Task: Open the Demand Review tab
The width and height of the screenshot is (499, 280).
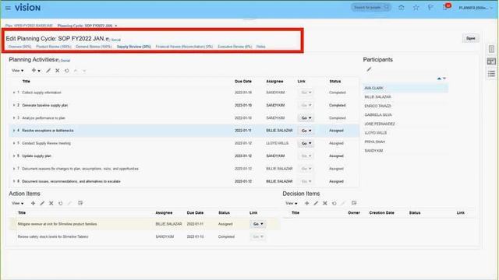Action: [x=94, y=47]
